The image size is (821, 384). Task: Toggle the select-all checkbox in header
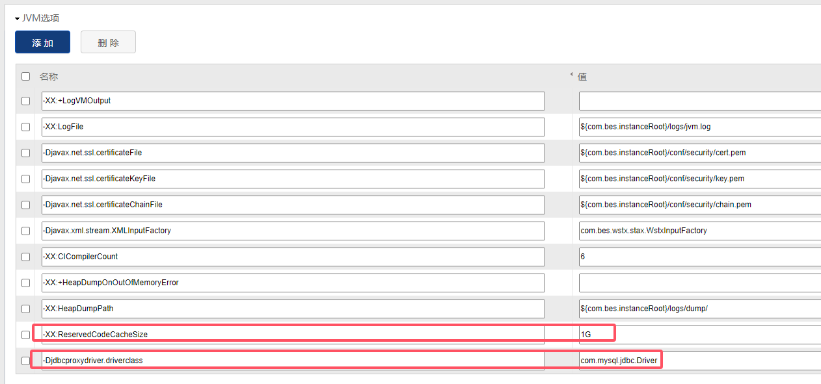pyautogui.click(x=25, y=76)
